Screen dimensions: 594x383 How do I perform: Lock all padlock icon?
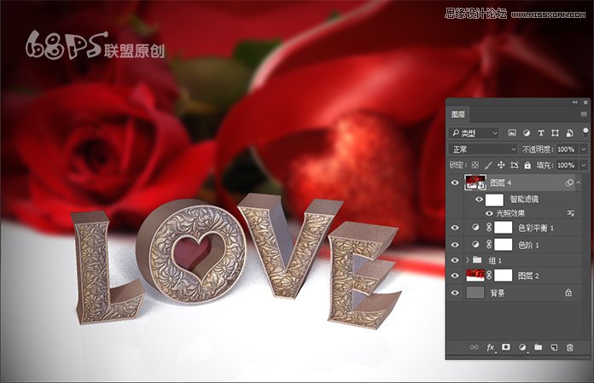tap(527, 165)
